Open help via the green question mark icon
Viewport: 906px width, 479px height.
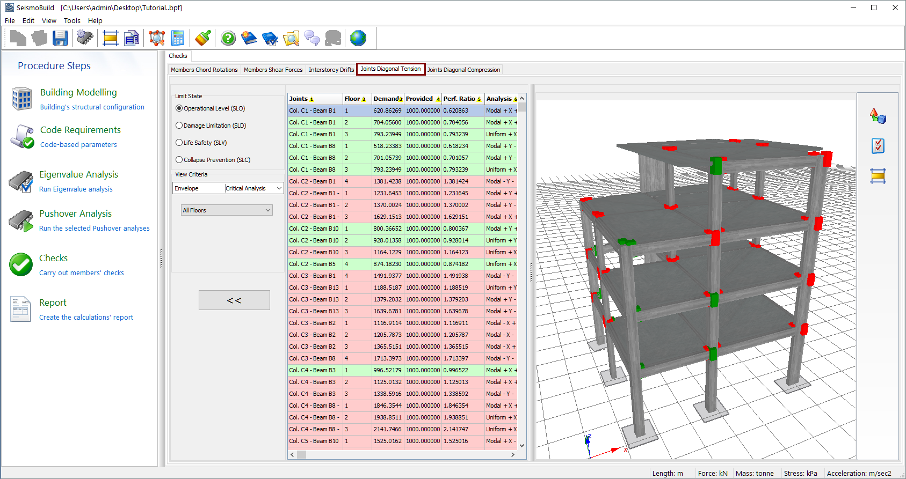(x=228, y=38)
